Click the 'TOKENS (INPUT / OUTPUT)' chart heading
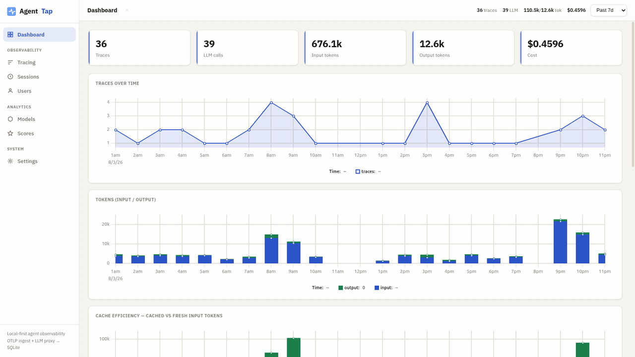 (x=126, y=200)
